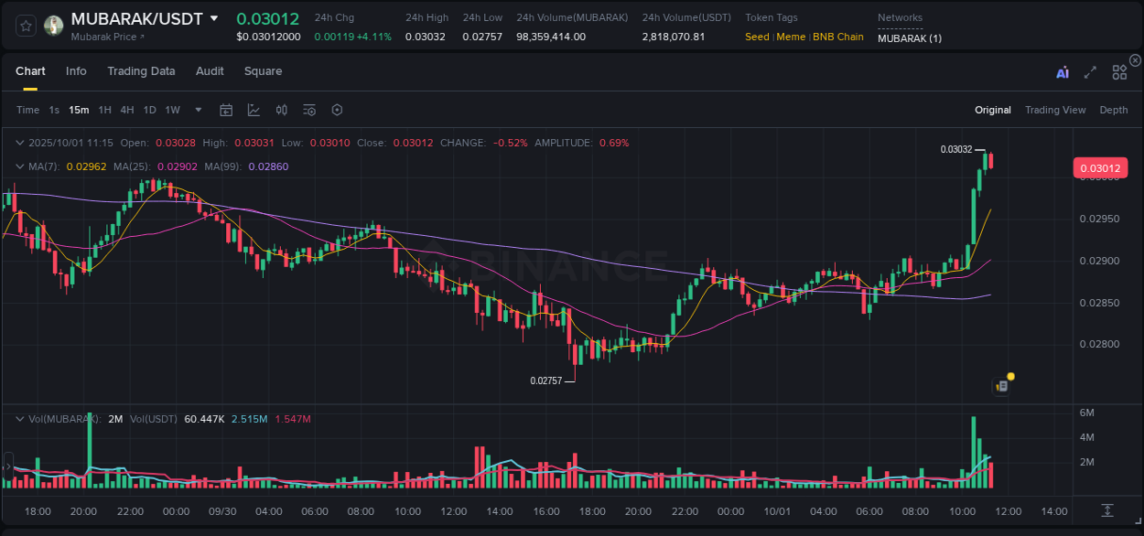Select the 4H timeframe
Image resolution: width=1144 pixels, height=536 pixels.
pyautogui.click(x=127, y=110)
